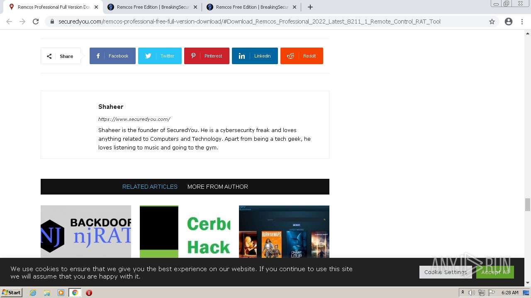
Task: Share the article on Linkedin
Action: tap(255, 56)
